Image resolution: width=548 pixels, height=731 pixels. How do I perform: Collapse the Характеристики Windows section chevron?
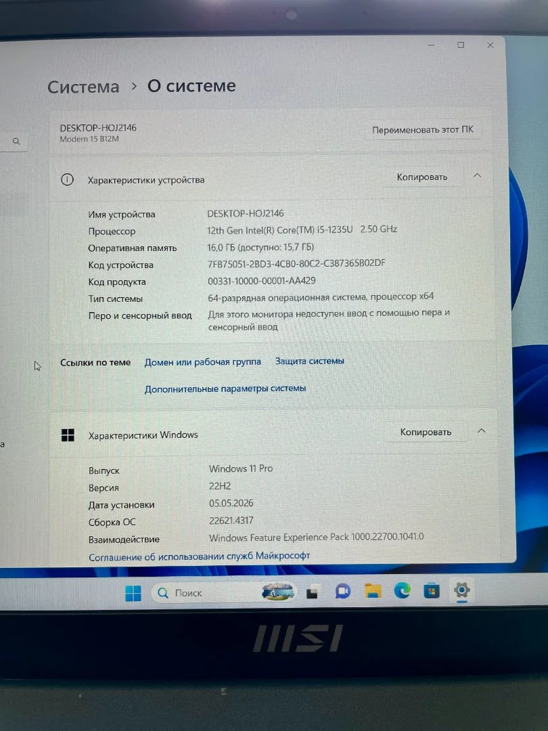[x=482, y=431]
